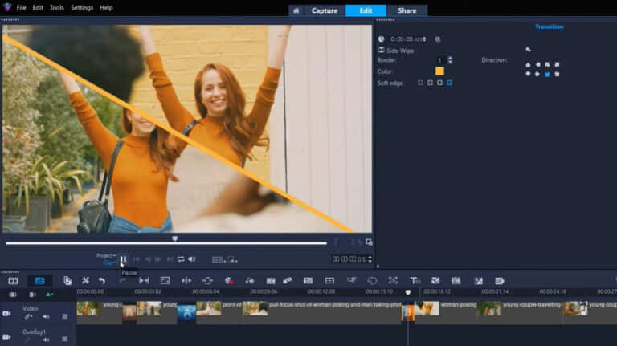Open the Pan and Zoom tool
This screenshot has width=617, height=346.
[x=393, y=281]
